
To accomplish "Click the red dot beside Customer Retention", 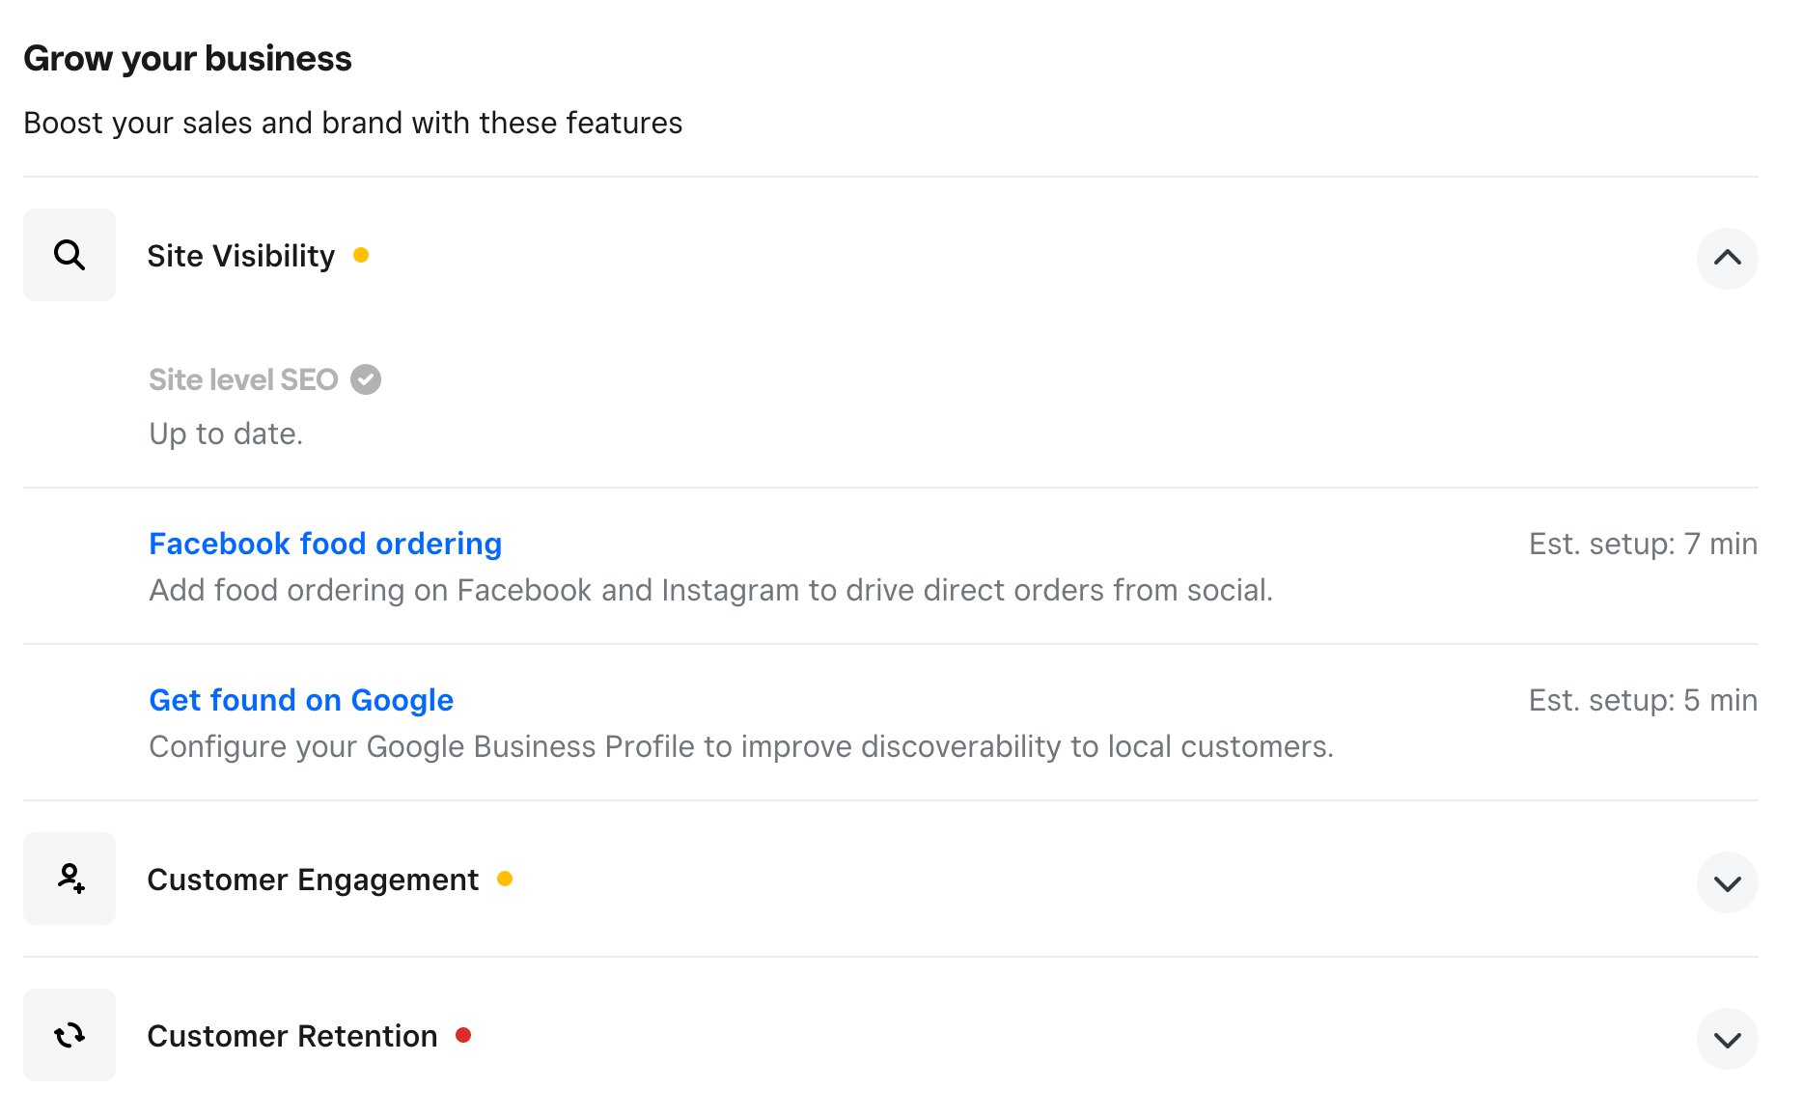I will point(463,1035).
